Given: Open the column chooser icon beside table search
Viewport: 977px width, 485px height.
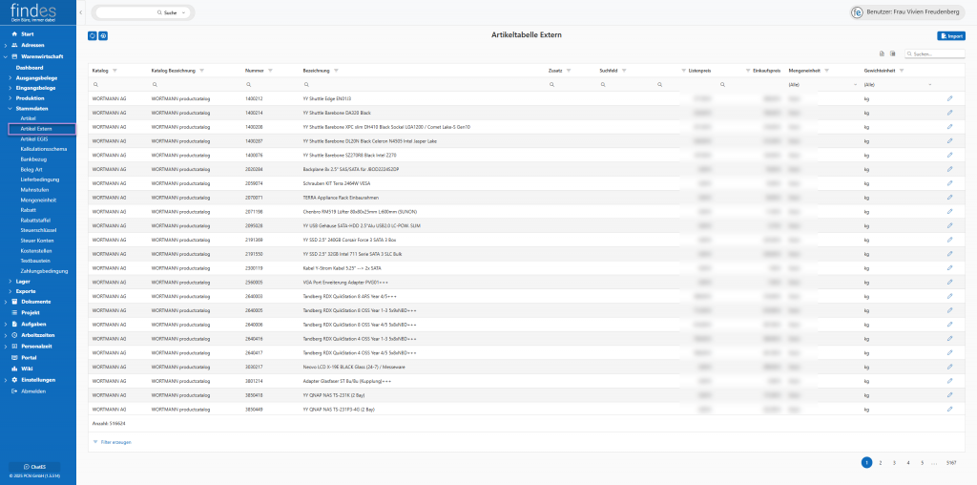Looking at the screenshot, I should 892,54.
